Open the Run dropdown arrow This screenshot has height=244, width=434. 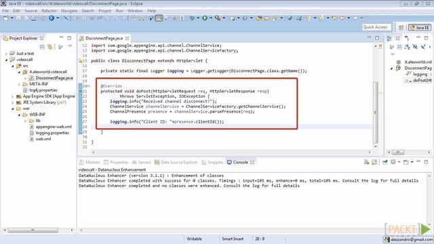point(211,18)
